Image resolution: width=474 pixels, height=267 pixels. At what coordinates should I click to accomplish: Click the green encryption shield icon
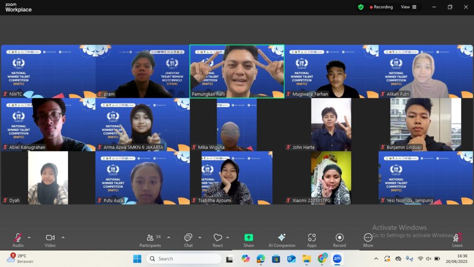[x=361, y=7]
